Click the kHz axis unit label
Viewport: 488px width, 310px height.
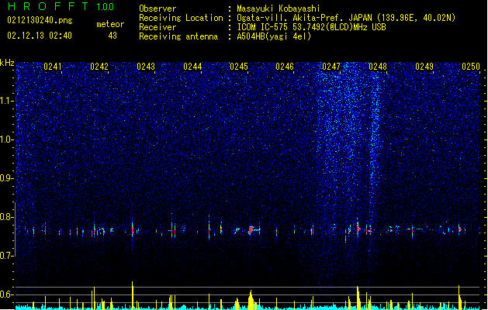pyautogui.click(x=7, y=63)
